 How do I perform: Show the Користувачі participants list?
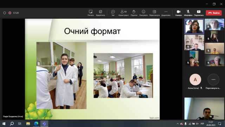click(x=123, y=13)
